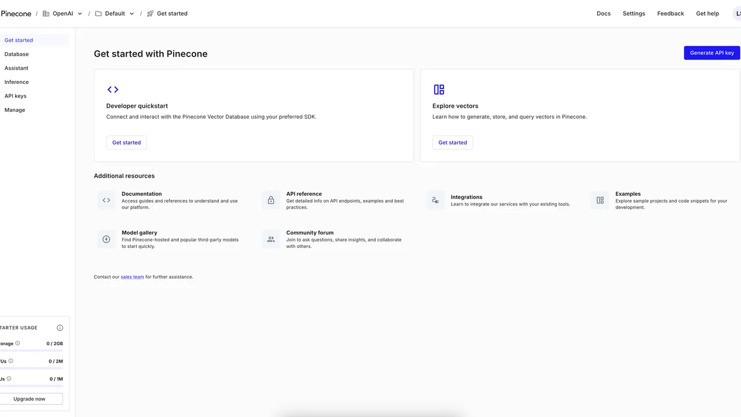Click the Pinecone logo

tap(16, 13)
